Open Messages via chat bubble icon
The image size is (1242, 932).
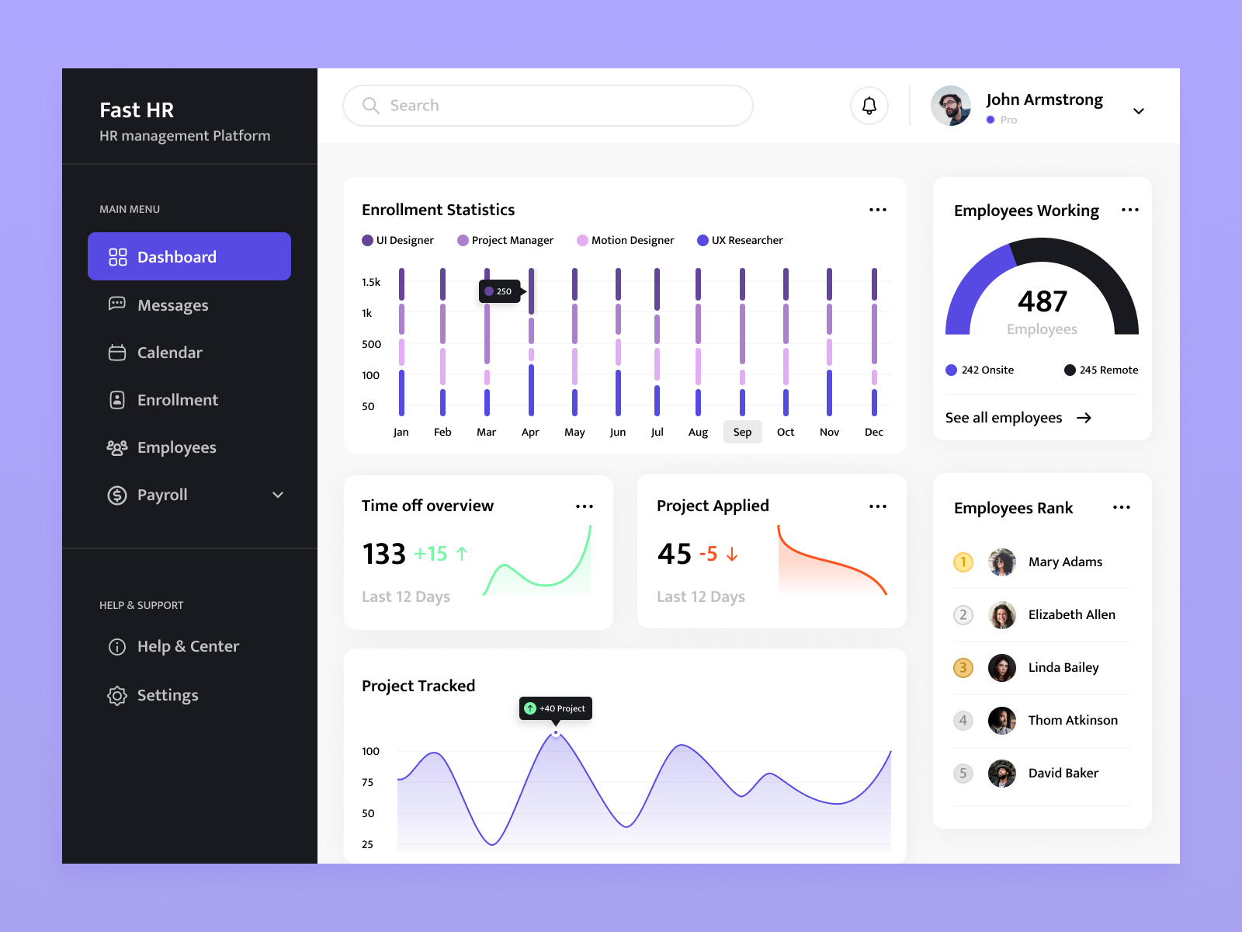pos(117,304)
